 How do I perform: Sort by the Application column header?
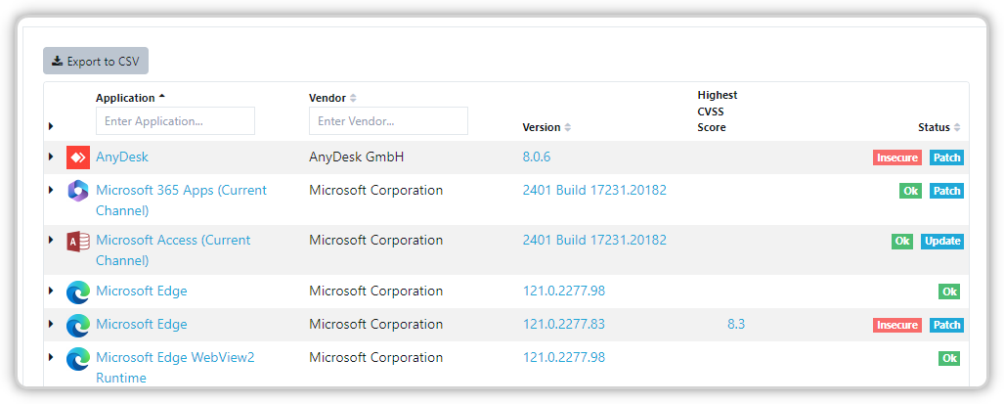click(130, 98)
